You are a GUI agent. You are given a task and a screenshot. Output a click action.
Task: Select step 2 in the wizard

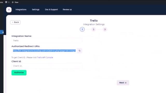93,29
